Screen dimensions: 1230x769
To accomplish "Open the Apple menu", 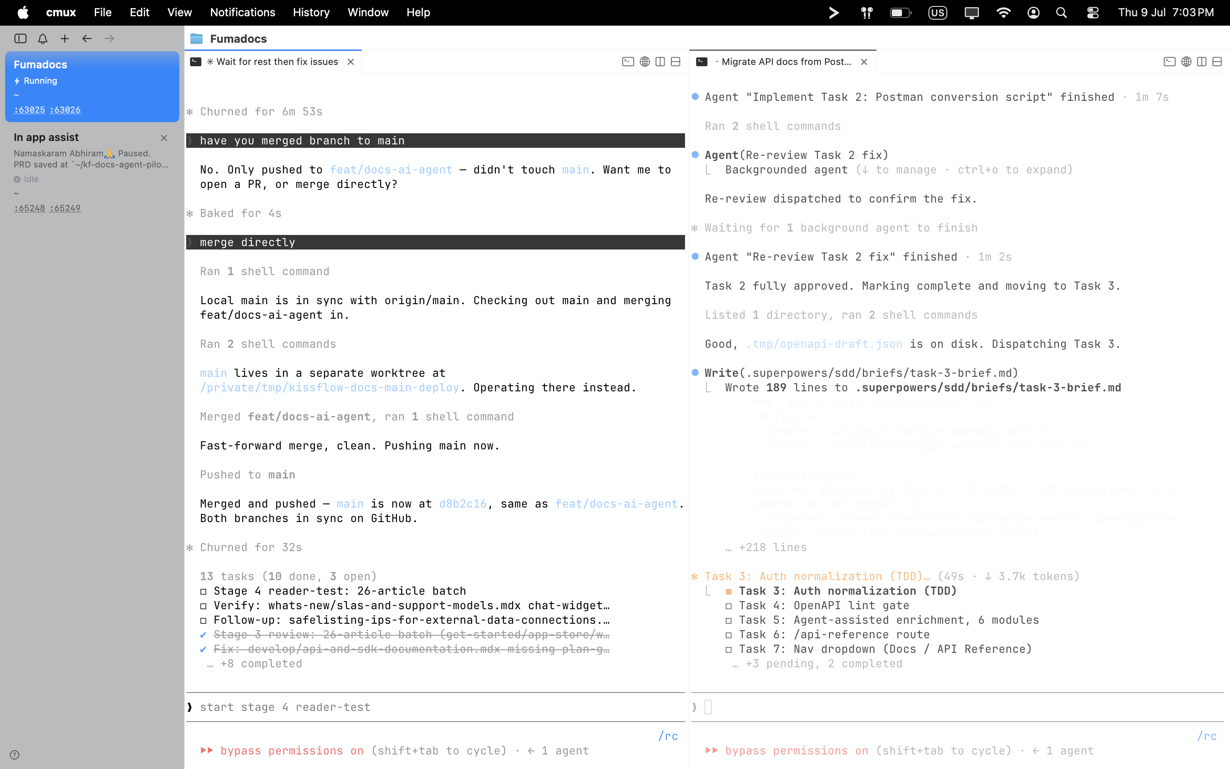I will (x=23, y=12).
